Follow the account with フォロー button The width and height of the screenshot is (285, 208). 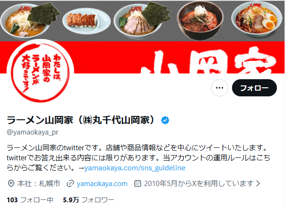[254, 88]
